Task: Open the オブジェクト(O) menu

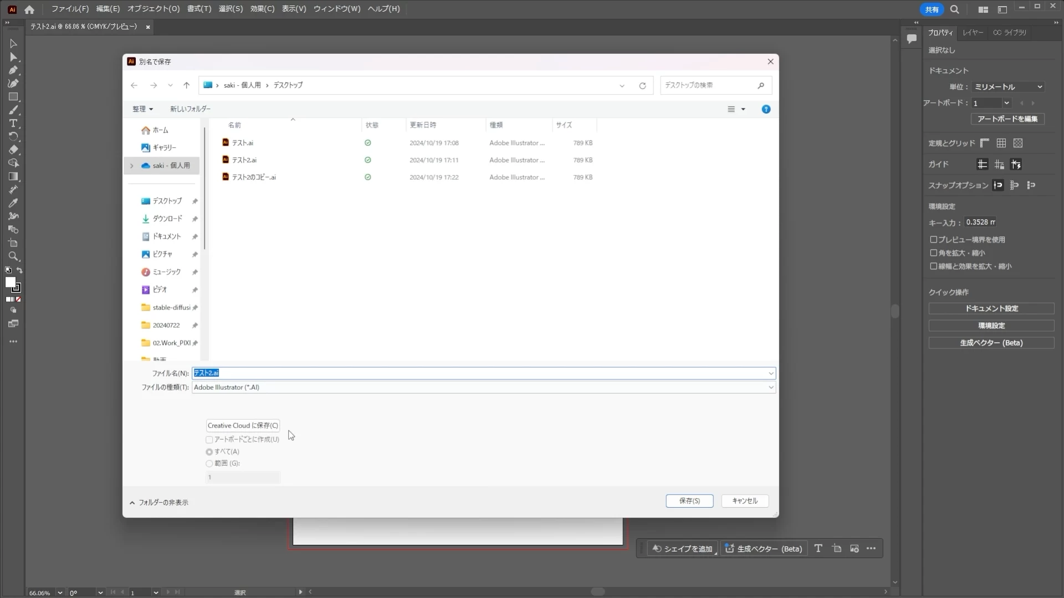Action: [x=154, y=9]
